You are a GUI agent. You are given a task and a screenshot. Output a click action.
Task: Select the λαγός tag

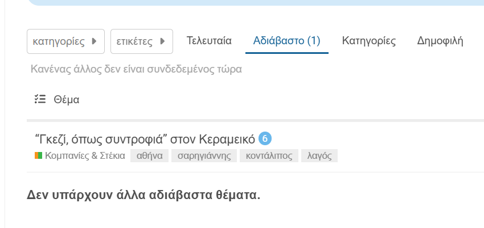click(x=319, y=155)
